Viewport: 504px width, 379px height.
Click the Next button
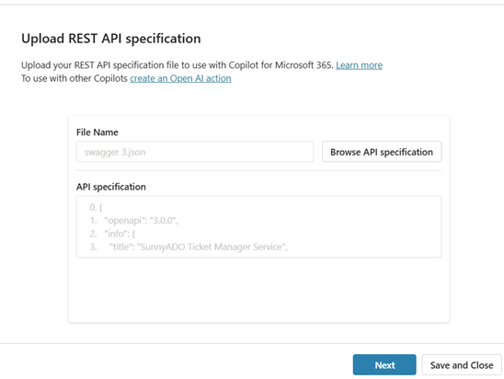(x=384, y=365)
